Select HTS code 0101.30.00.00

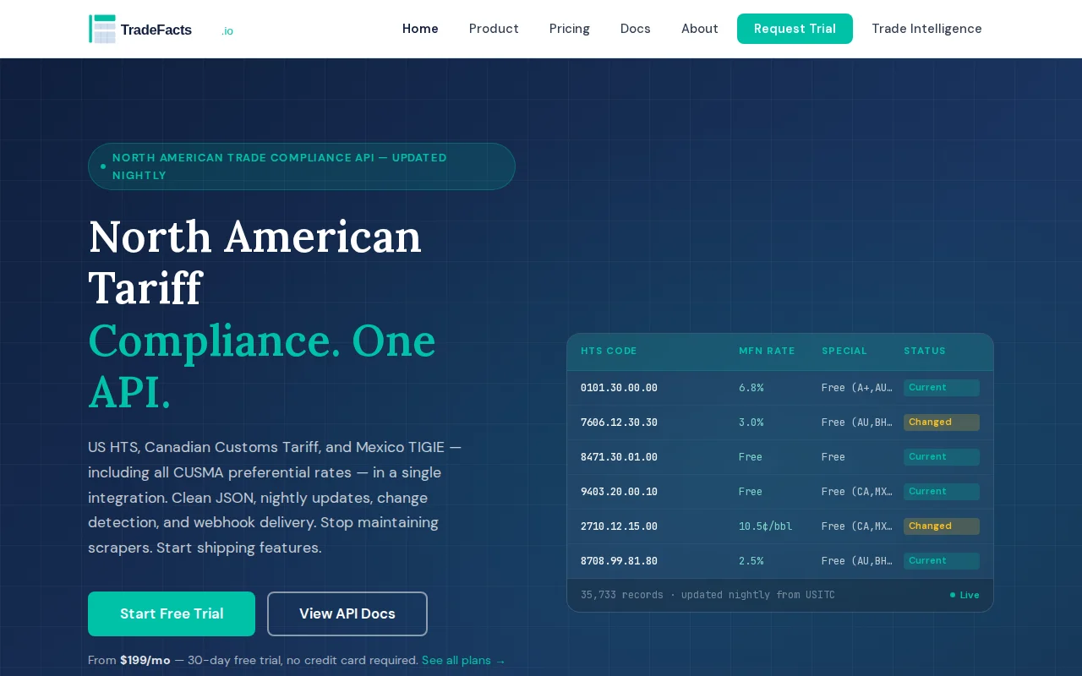pyautogui.click(x=619, y=388)
